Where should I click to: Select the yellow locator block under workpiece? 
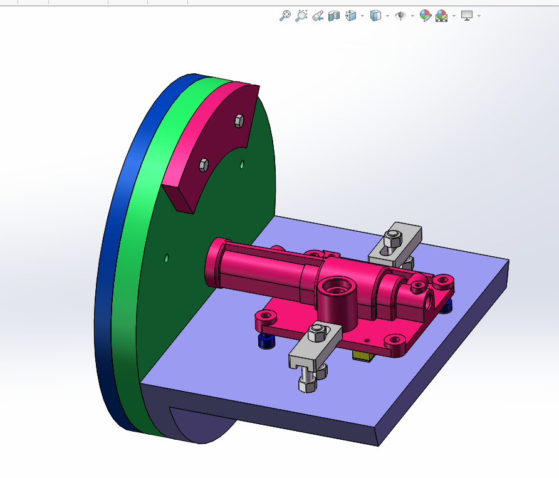click(362, 356)
